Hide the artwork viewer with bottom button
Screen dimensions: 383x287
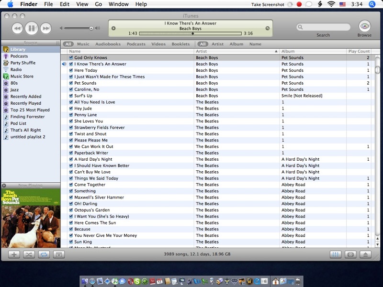[x=58, y=254]
